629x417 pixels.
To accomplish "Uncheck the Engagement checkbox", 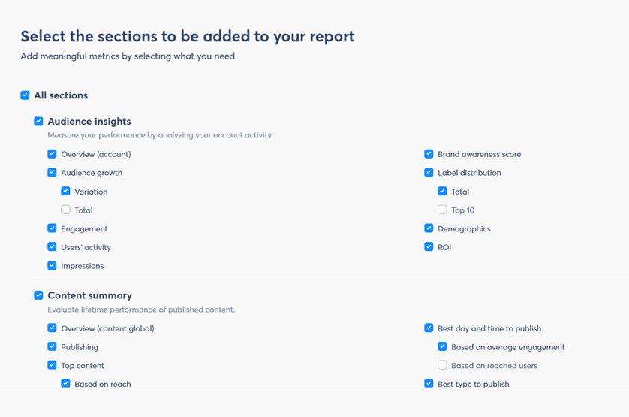I will 52,228.
